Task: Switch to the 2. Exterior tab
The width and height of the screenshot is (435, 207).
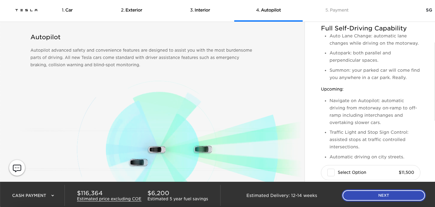Action: click(x=131, y=10)
